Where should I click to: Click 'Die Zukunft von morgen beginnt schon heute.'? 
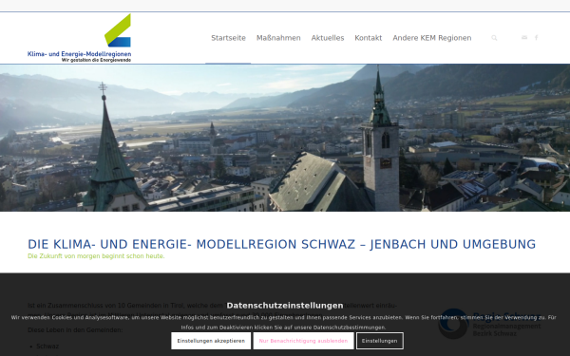(x=96, y=256)
